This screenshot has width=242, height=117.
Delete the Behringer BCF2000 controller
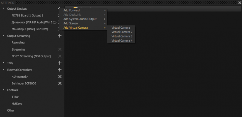[60, 83]
